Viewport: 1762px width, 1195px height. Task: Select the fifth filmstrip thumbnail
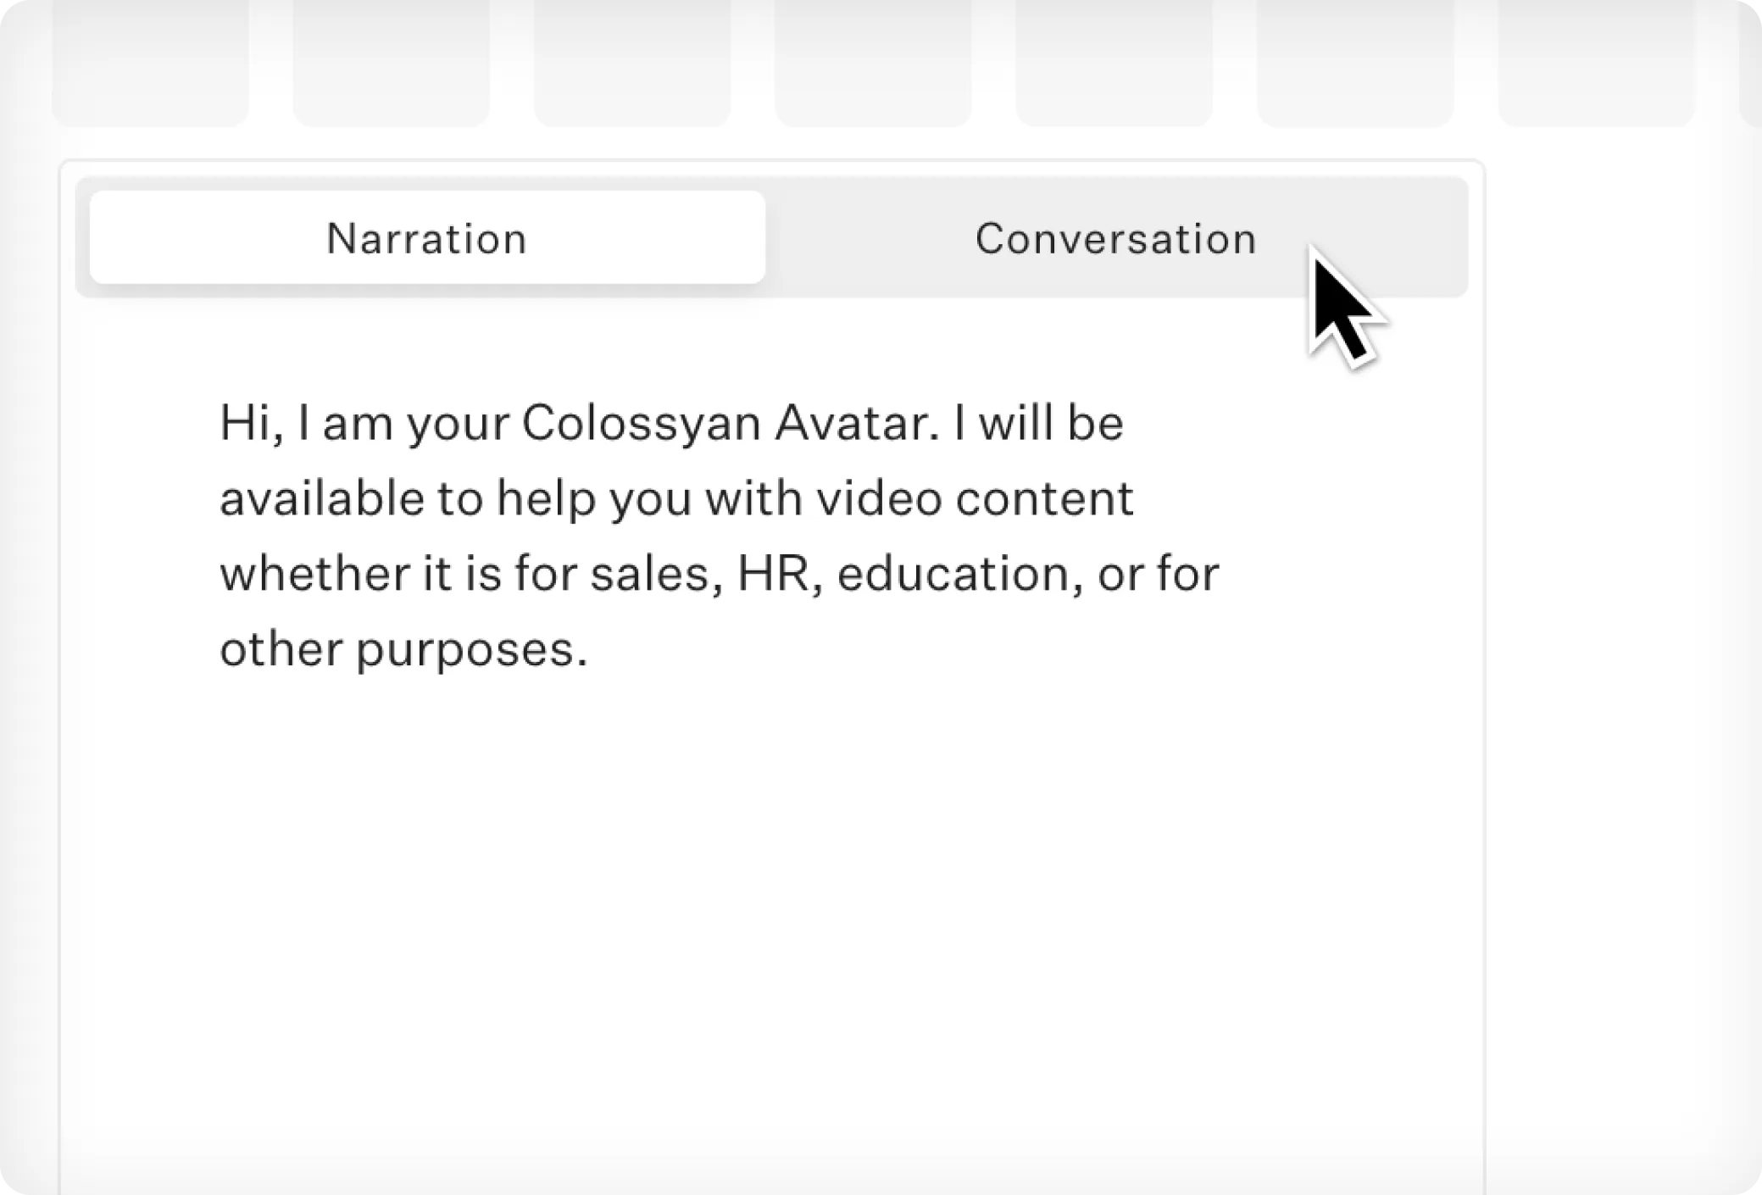point(1113,59)
